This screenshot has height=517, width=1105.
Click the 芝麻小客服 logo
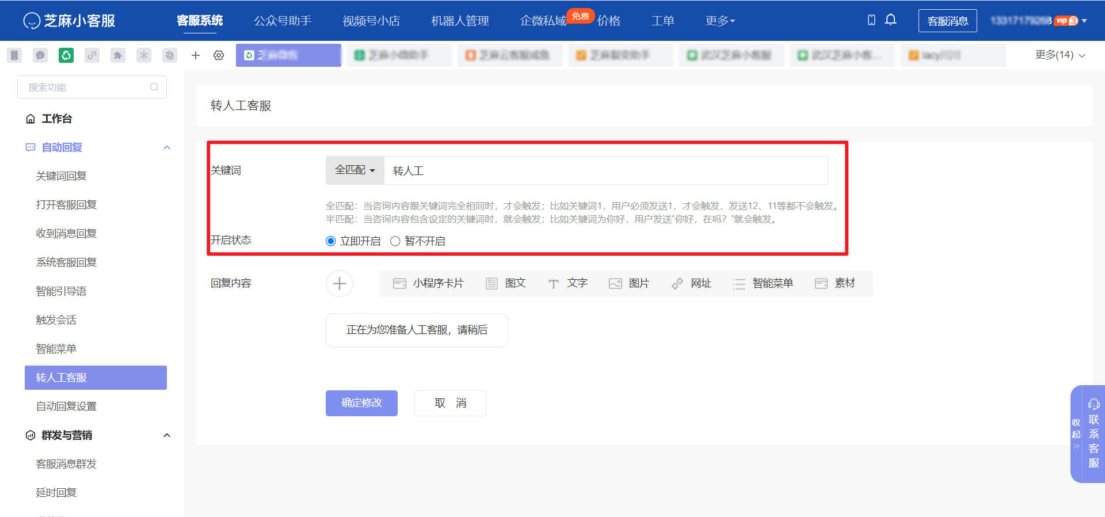(x=69, y=21)
